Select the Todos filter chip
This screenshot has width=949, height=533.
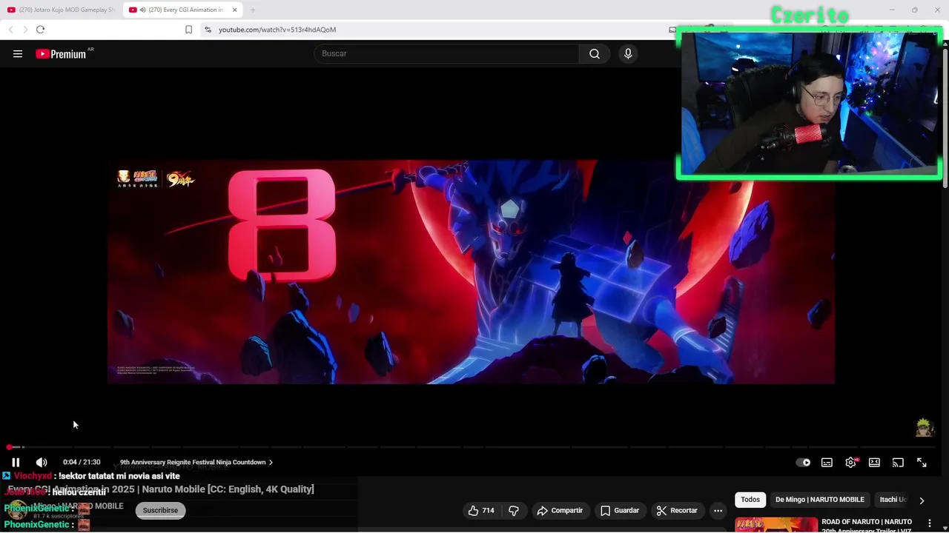pyautogui.click(x=750, y=500)
